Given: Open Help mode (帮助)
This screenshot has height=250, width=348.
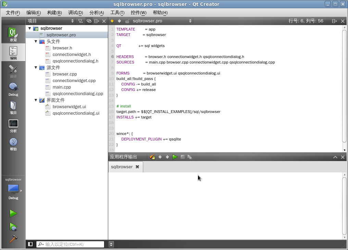Looking at the screenshot, I should point(13,144).
